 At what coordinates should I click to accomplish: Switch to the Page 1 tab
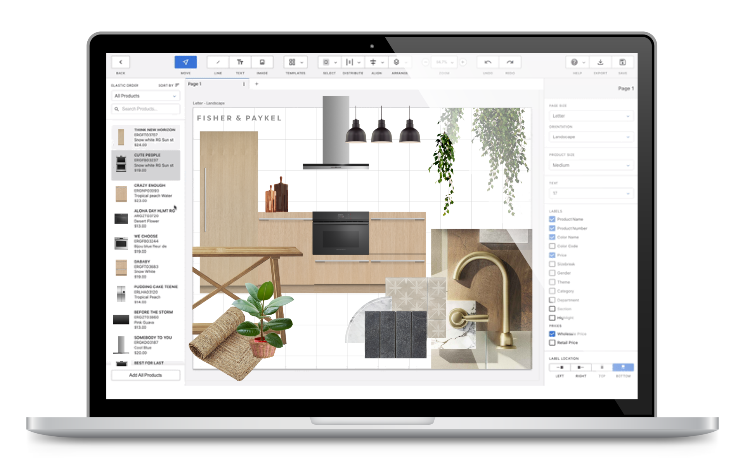pos(195,84)
